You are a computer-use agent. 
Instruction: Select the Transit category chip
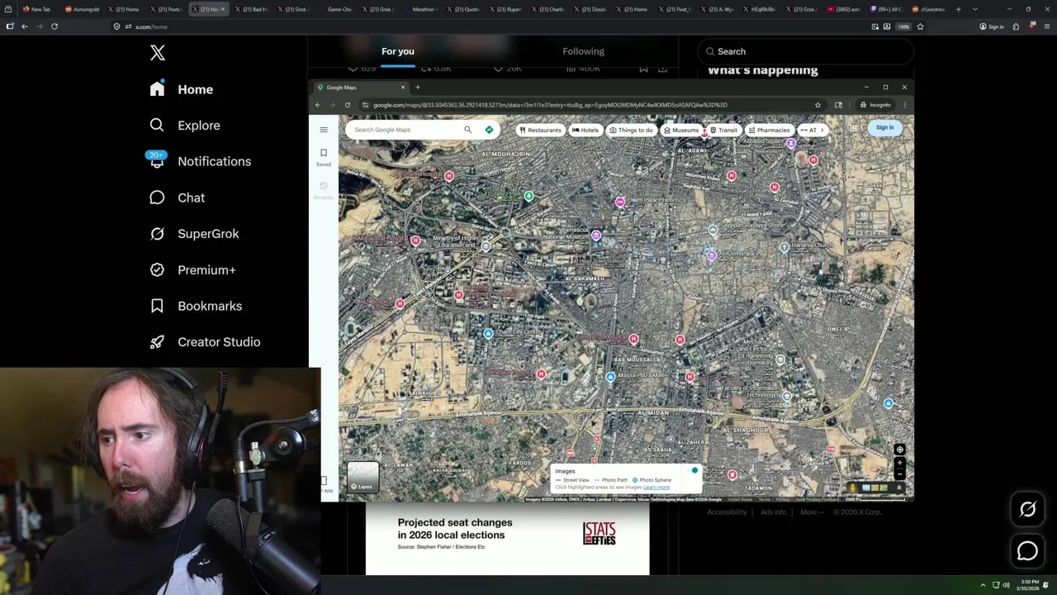724,130
